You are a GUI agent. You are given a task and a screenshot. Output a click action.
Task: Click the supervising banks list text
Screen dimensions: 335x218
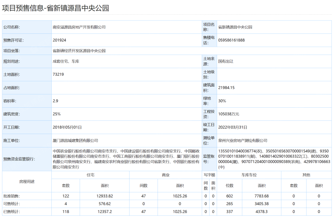(x=126, y=159)
